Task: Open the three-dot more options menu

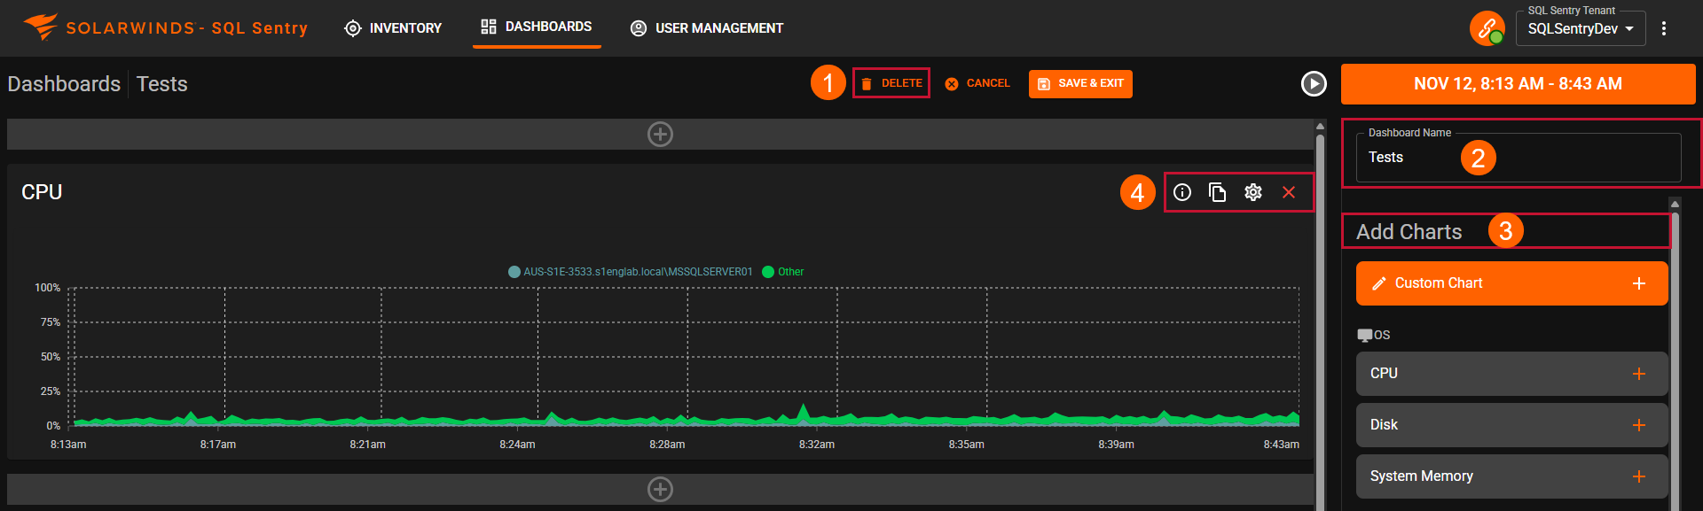Action: pos(1664,28)
